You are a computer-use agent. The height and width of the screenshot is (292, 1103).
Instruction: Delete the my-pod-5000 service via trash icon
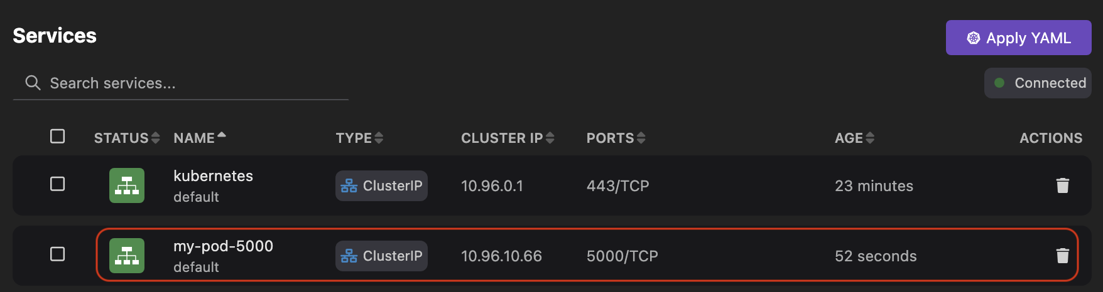[1062, 256]
